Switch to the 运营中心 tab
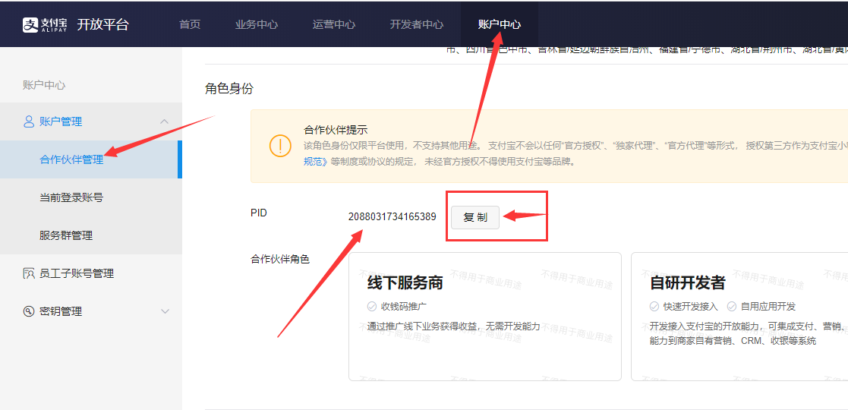Image resolution: width=848 pixels, height=410 pixels. (334, 24)
